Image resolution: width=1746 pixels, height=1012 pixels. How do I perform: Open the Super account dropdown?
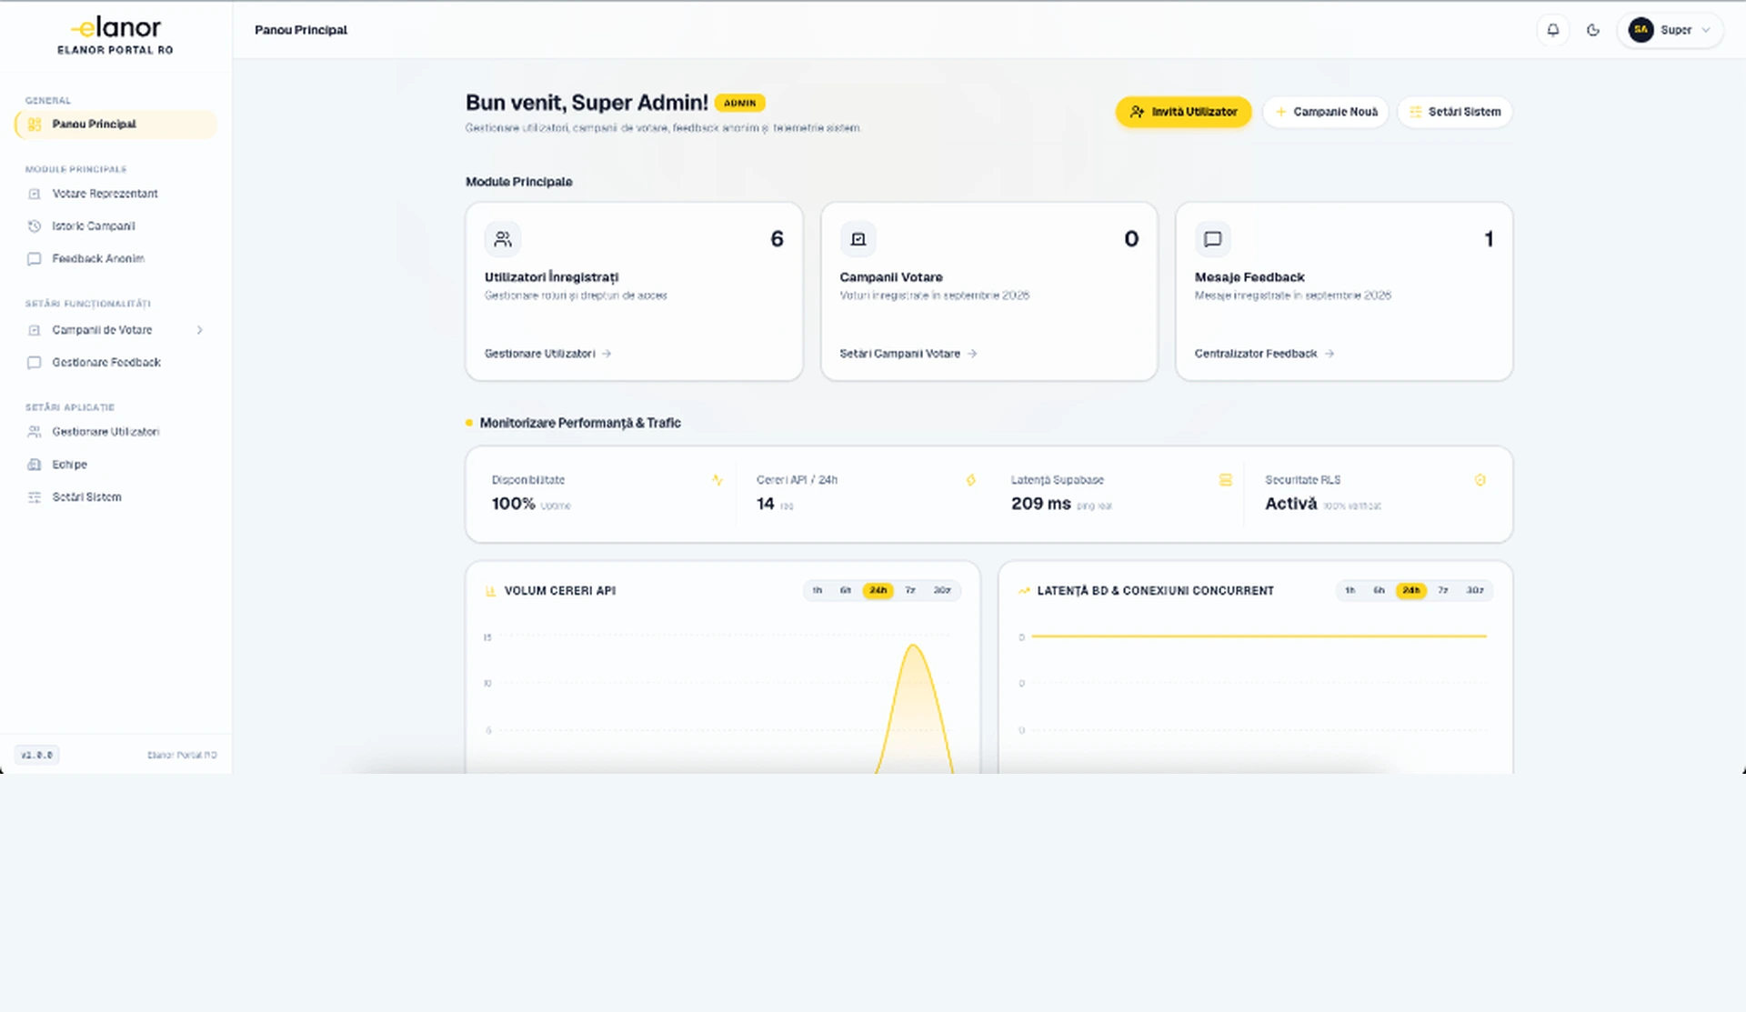[1671, 30]
